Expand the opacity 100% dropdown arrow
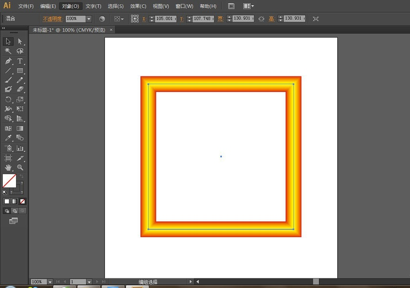 point(89,19)
